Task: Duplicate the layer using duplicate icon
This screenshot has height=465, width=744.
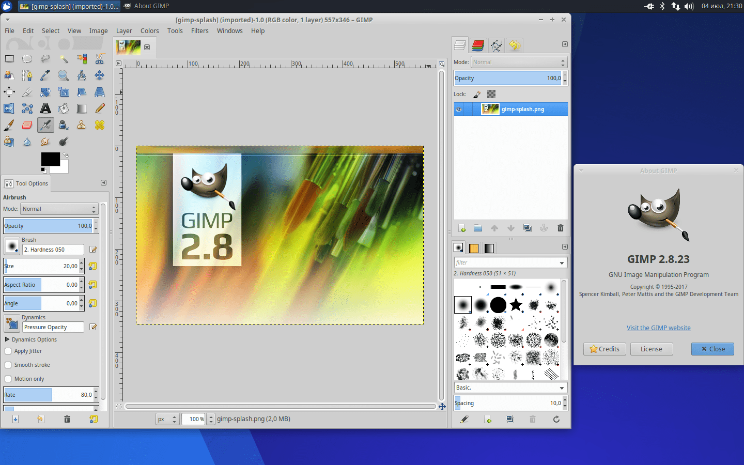Action: pyautogui.click(x=528, y=228)
